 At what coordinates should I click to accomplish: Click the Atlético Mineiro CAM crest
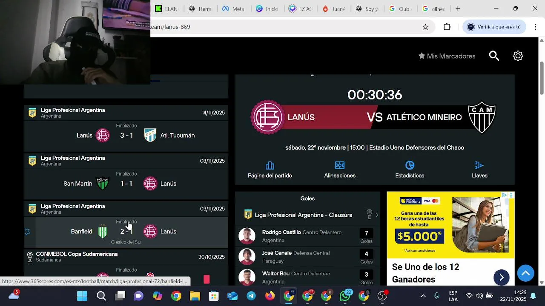coord(482,117)
